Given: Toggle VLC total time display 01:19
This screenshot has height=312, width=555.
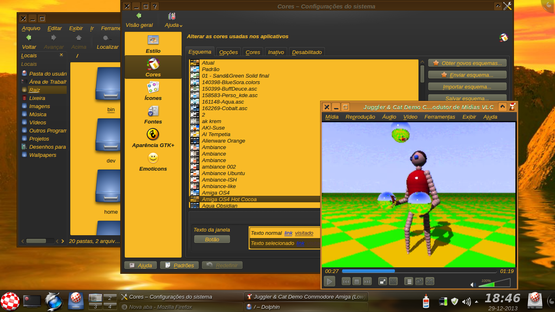Looking at the screenshot, I should point(507,271).
